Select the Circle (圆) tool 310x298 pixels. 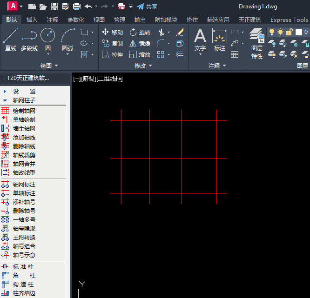click(x=47, y=40)
